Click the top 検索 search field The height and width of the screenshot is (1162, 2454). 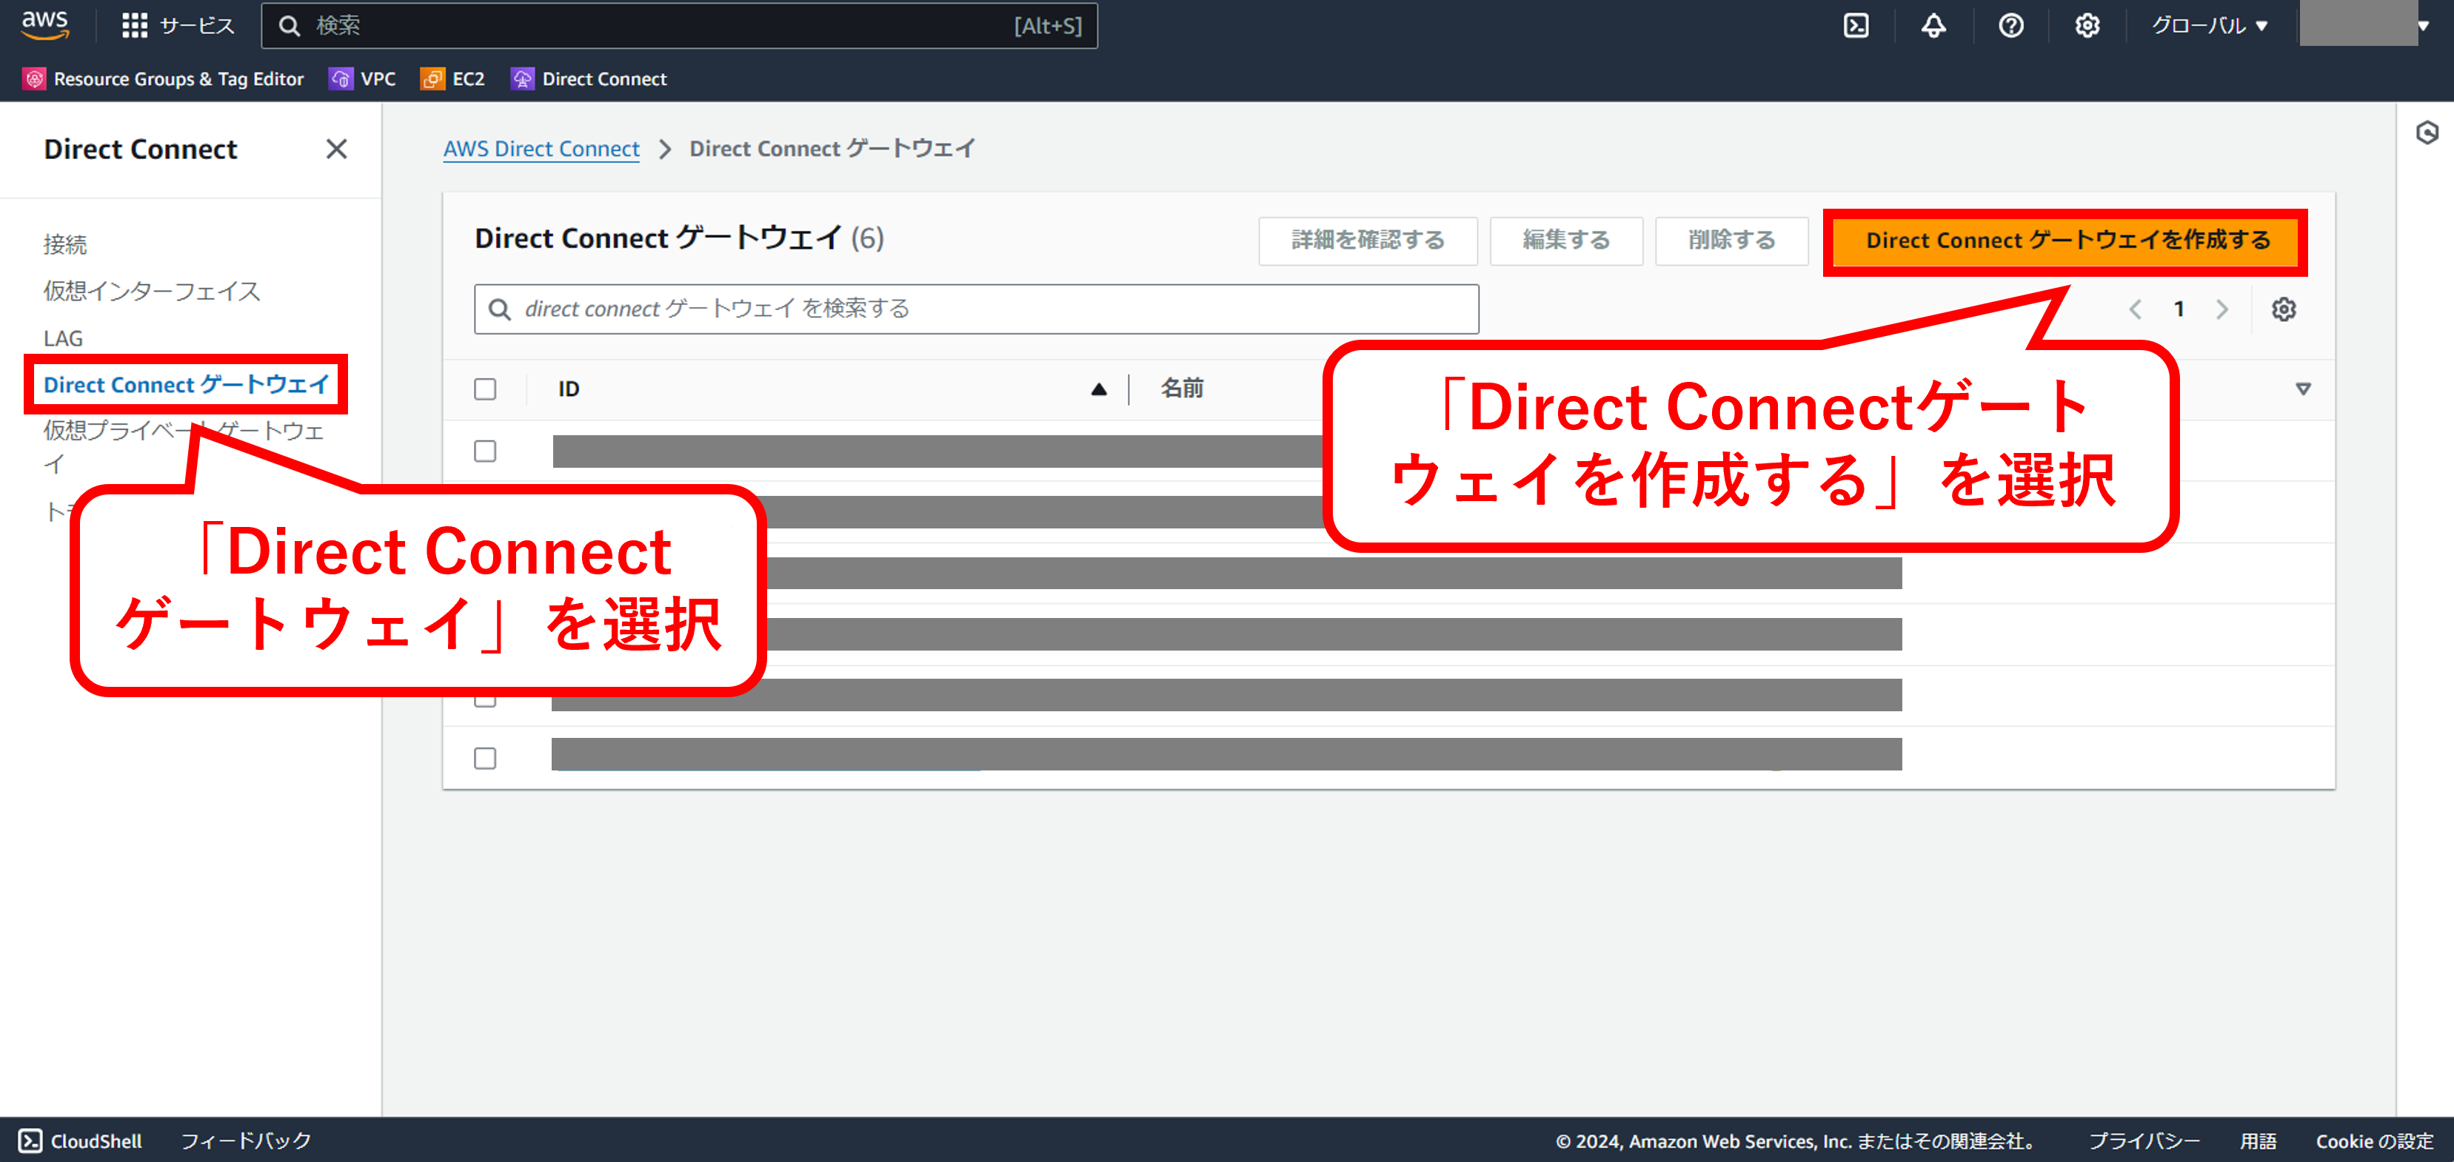679,26
